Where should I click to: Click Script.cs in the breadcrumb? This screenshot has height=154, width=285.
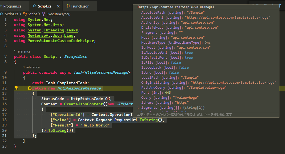(11, 14)
